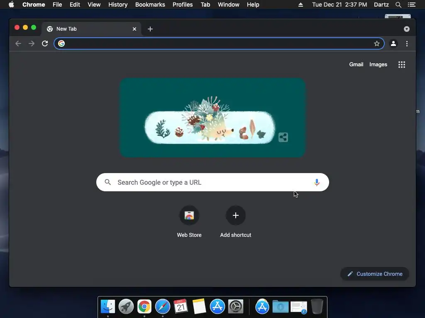Add a new shortcut tile
Viewport: 425px width, 318px height.
[x=236, y=222]
